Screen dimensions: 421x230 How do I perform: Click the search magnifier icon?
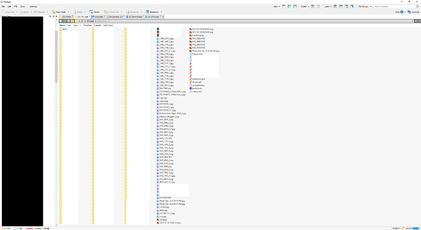coord(417,7)
